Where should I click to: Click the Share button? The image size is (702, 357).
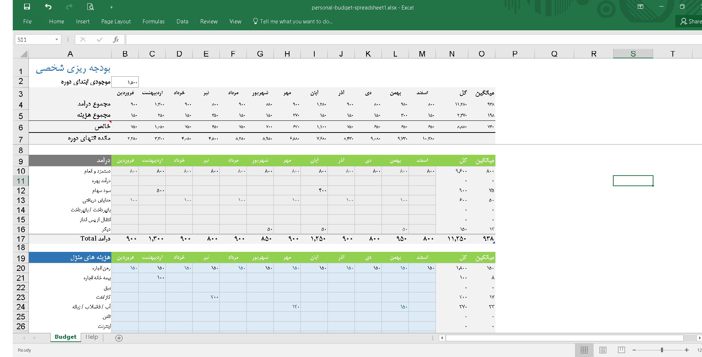[x=690, y=22]
